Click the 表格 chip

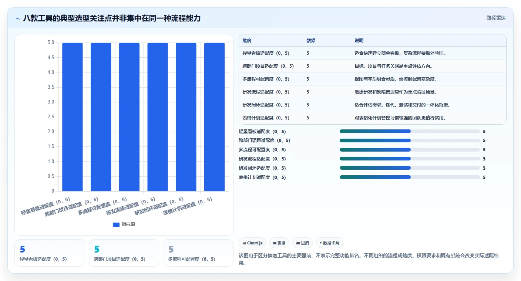[279, 243]
